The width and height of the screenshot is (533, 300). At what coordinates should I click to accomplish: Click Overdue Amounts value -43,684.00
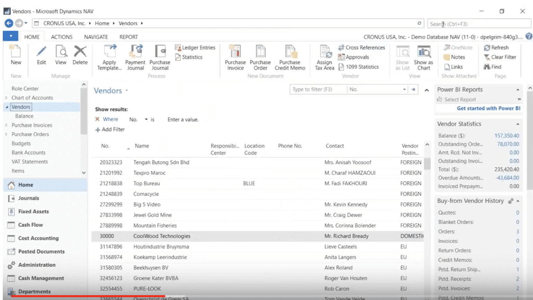click(507, 178)
